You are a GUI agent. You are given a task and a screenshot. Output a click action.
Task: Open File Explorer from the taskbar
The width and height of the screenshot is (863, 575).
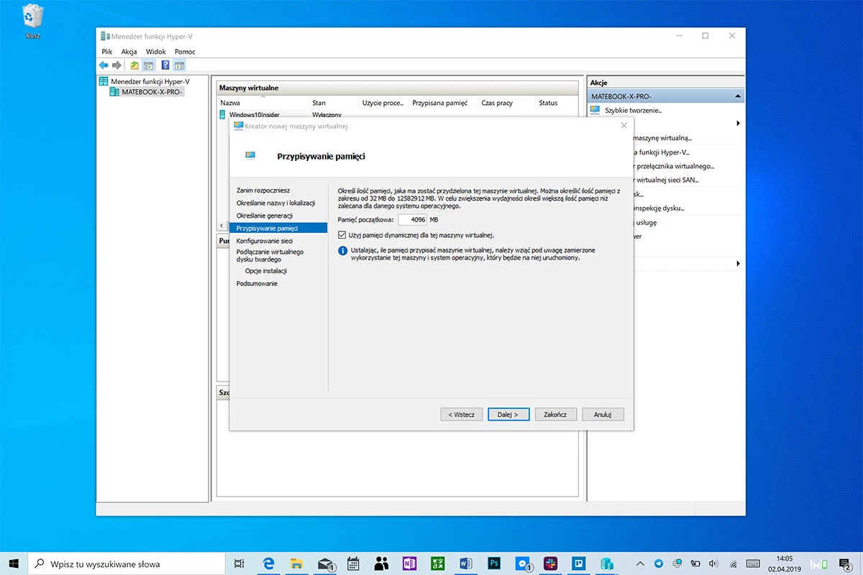296,563
